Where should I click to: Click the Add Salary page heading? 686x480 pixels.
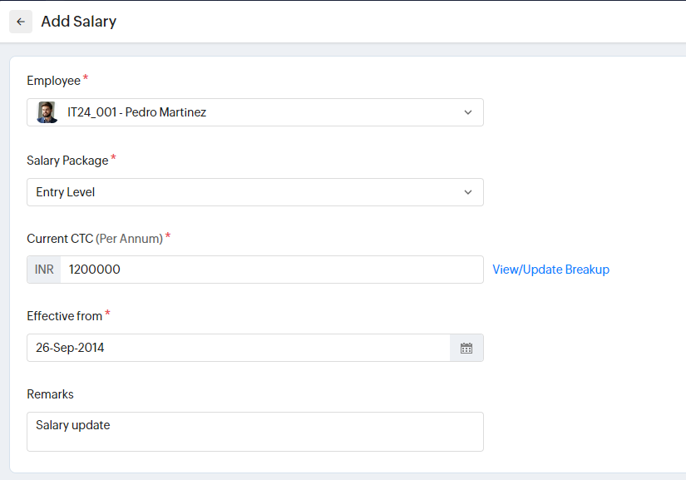79,22
